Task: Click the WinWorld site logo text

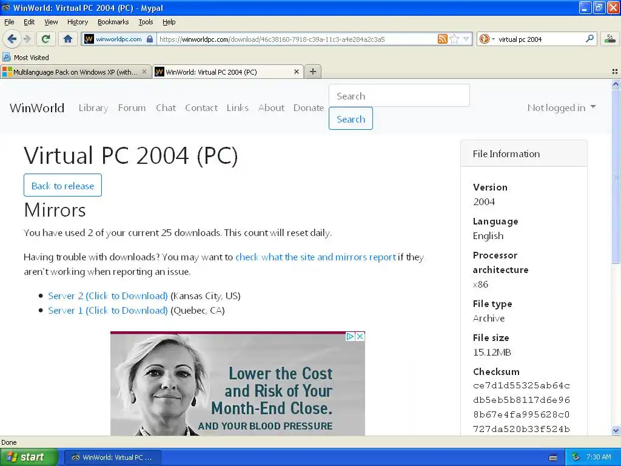Action: tap(37, 108)
